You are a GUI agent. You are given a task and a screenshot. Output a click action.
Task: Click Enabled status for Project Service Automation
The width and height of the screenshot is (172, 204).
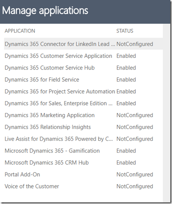(x=126, y=91)
